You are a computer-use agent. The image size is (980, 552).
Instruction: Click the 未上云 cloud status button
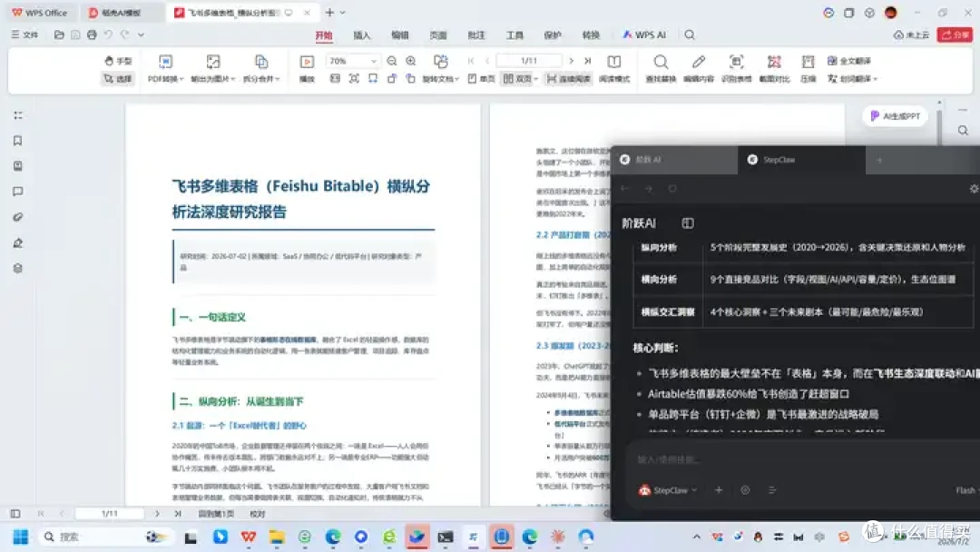point(911,35)
